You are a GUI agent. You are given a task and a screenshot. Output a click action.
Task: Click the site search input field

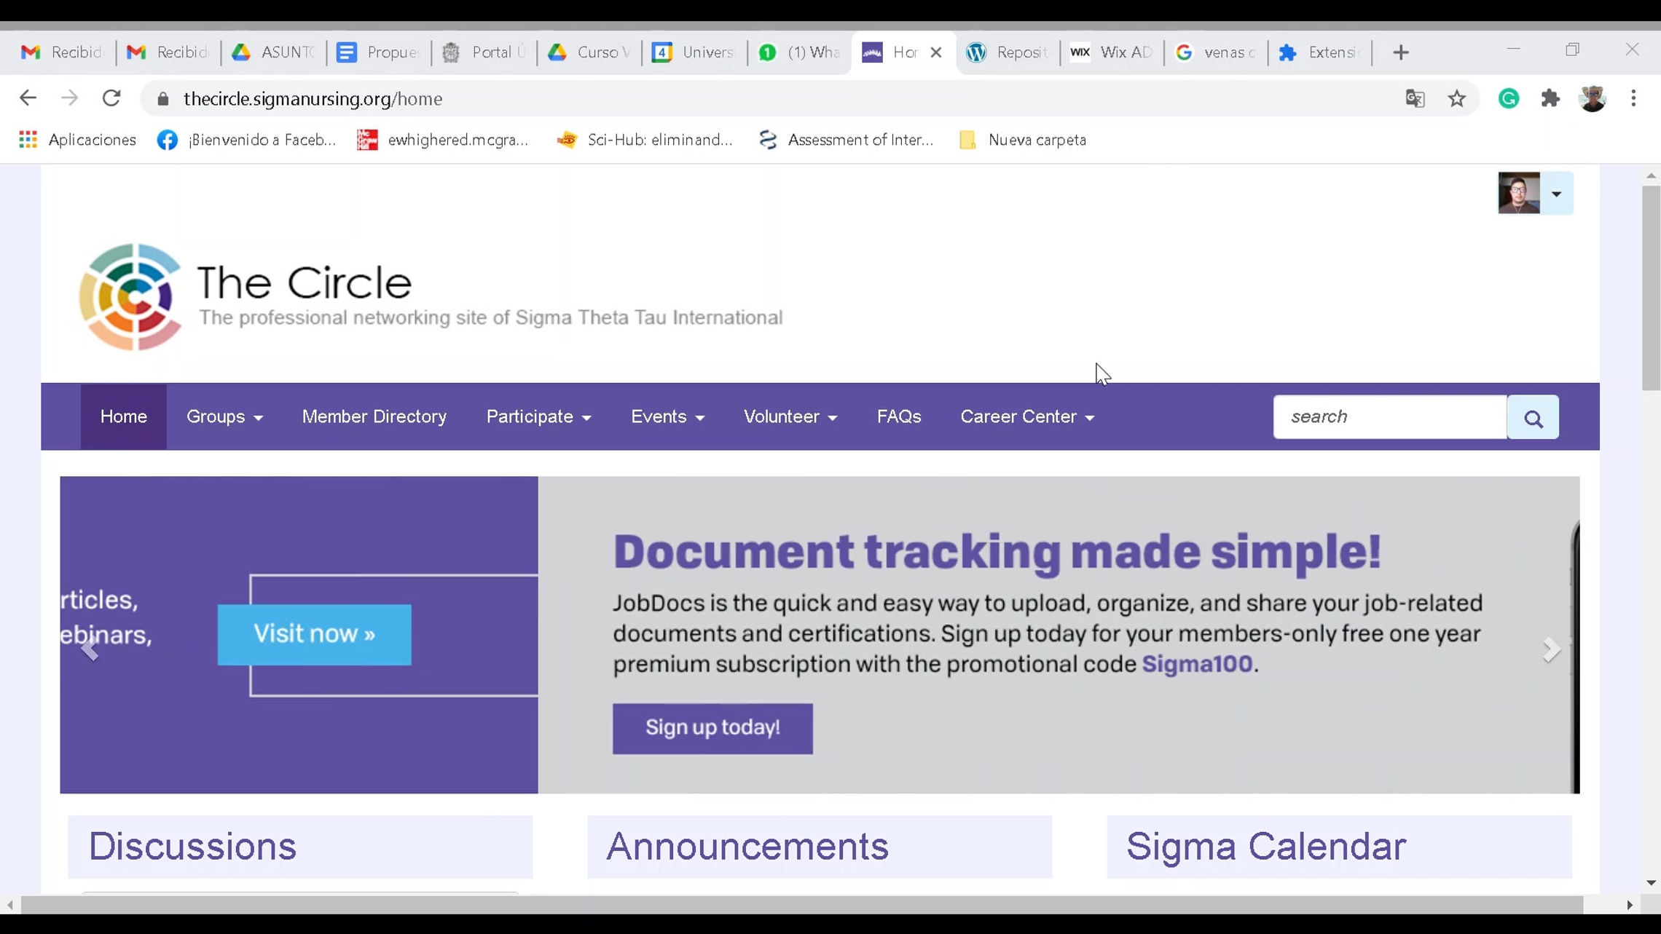(1390, 417)
